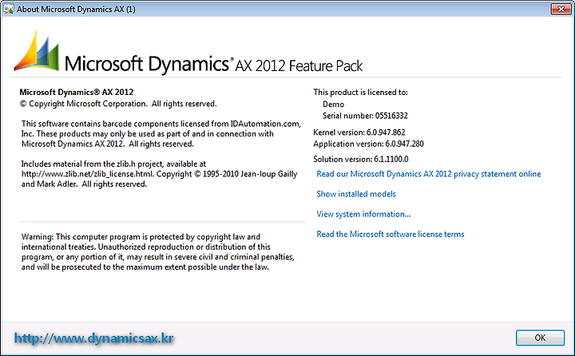Select Application version: 6.0.947.280 text
The height and width of the screenshot is (356, 575).
point(368,144)
